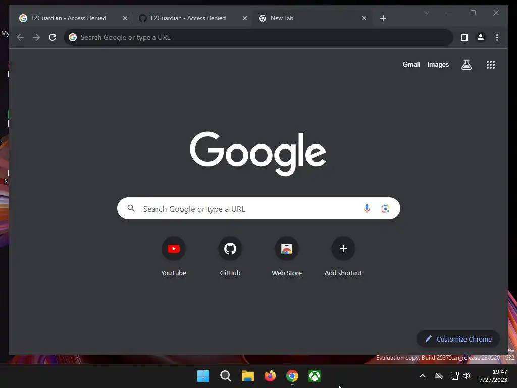Focus the center Google search box
The height and width of the screenshot is (388, 517).
point(258,208)
